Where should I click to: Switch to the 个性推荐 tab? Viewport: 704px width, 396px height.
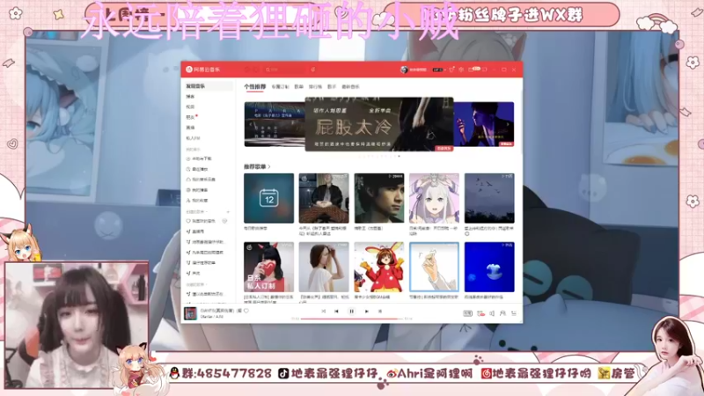(x=254, y=86)
